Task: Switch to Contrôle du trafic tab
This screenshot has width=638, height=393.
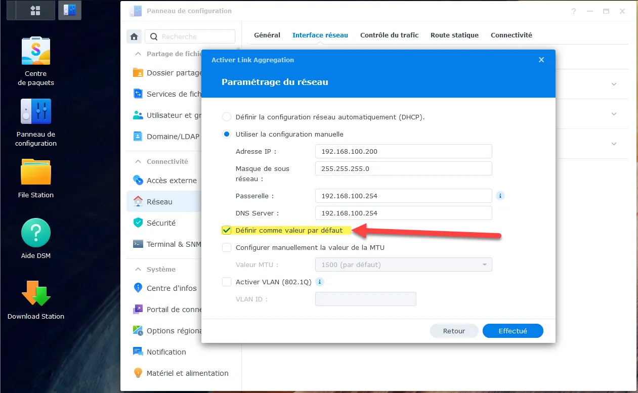Action: tap(389, 35)
